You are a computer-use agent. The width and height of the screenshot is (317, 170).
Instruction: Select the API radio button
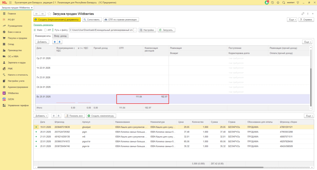pyautogui.click(x=45, y=30)
